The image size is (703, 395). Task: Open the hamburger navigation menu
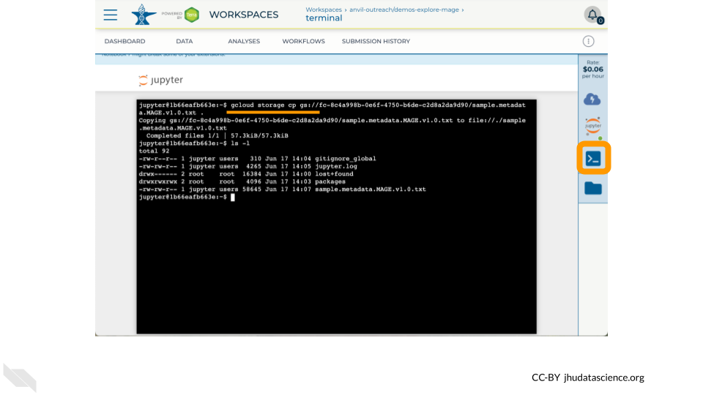coord(111,15)
